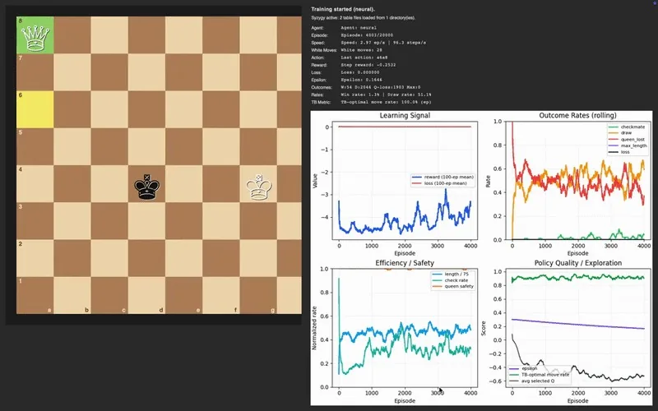Click the 'Syzygy active: 2 table files loaded' line
Viewport: 658px width, 411px height.
(363, 18)
